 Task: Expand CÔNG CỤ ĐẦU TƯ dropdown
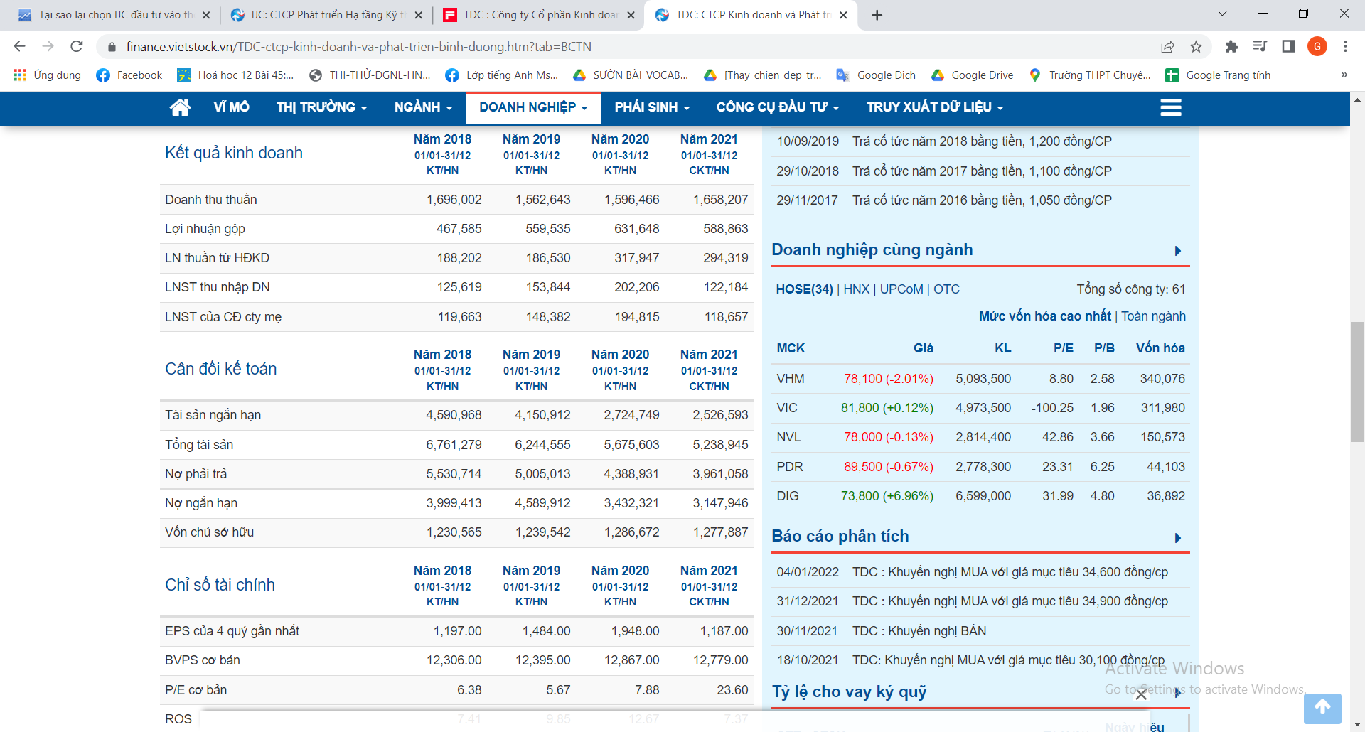tap(778, 107)
